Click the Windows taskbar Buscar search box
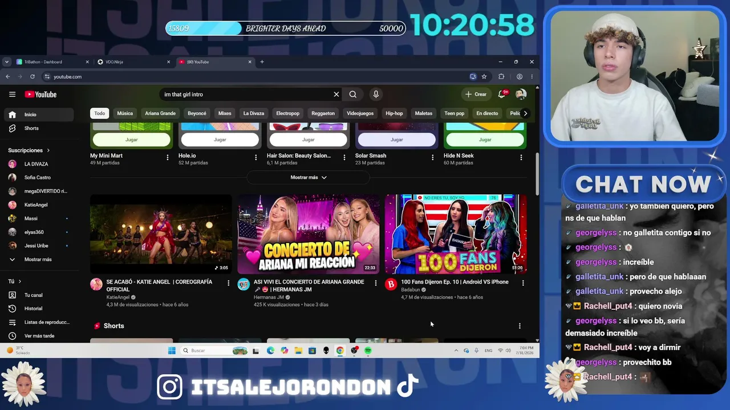Image resolution: width=730 pixels, height=410 pixels. [214, 351]
